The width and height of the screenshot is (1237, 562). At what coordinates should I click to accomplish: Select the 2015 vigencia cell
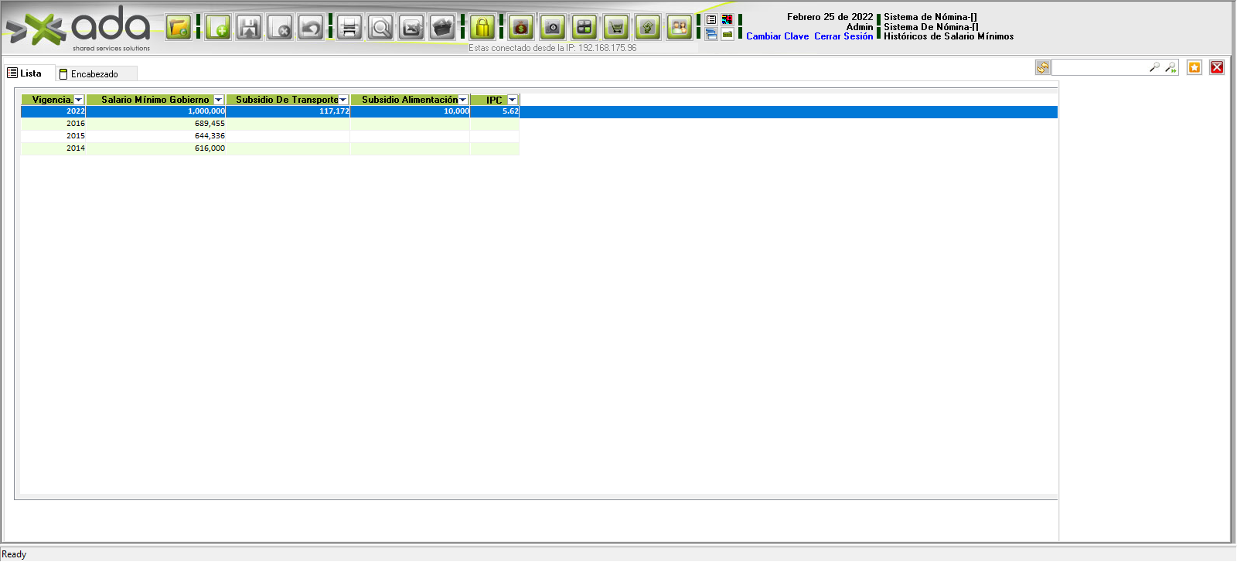pyautogui.click(x=53, y=136)
